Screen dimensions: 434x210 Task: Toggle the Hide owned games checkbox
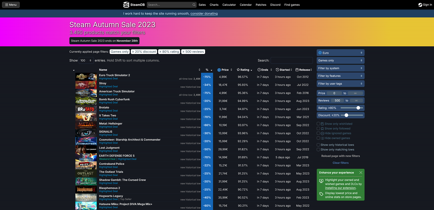[318, 138]
